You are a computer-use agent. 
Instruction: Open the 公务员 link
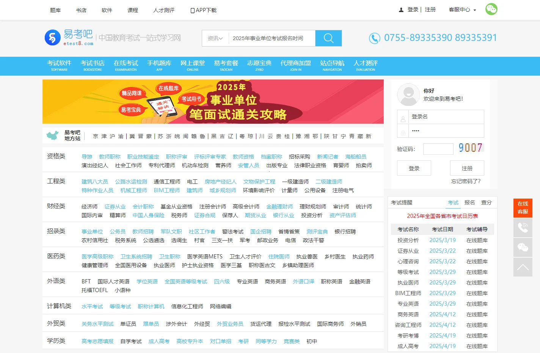tap(118, 232)
